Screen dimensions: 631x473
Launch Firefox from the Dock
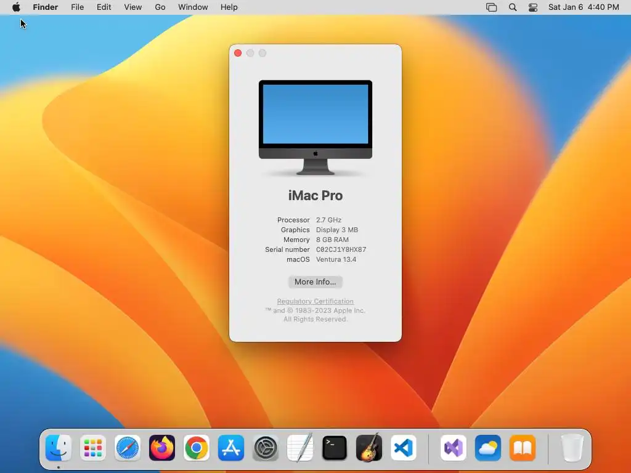pos(162,448)
